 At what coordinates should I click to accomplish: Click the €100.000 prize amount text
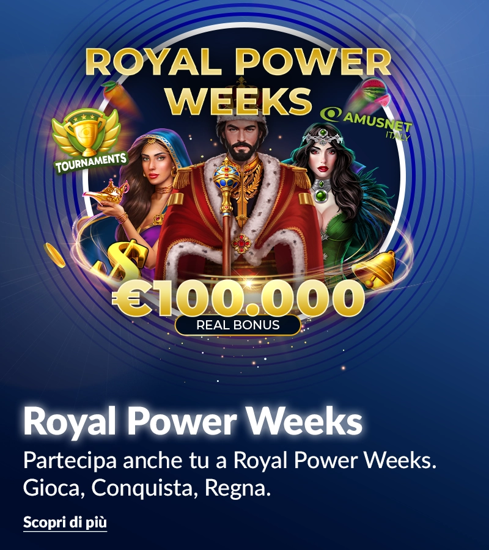[x=238, y=298]
